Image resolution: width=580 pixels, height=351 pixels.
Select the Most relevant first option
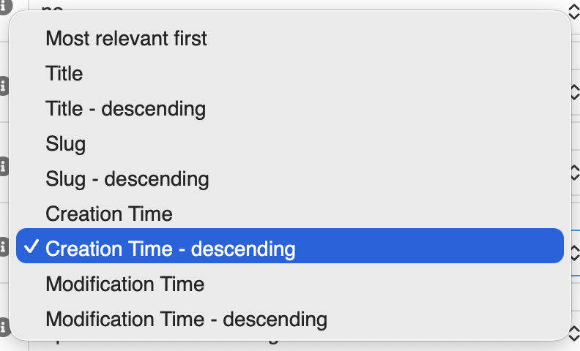[x=126, y=38]
